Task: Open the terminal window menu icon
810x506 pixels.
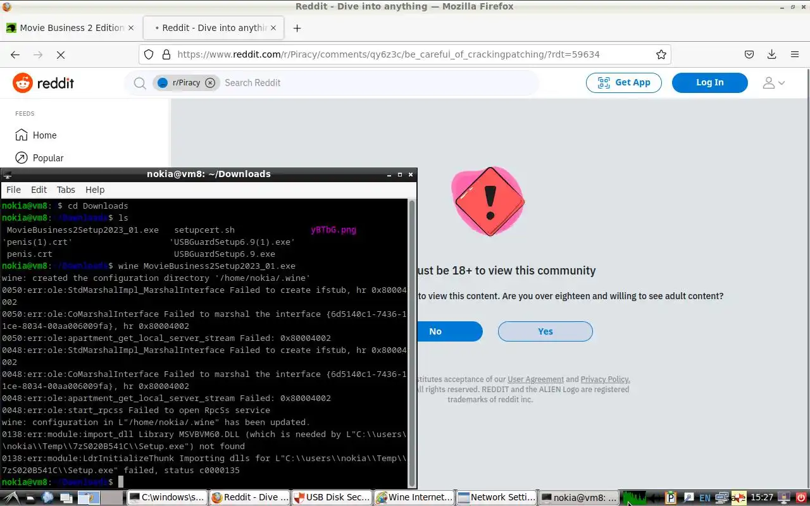Action: click(7, 175)
